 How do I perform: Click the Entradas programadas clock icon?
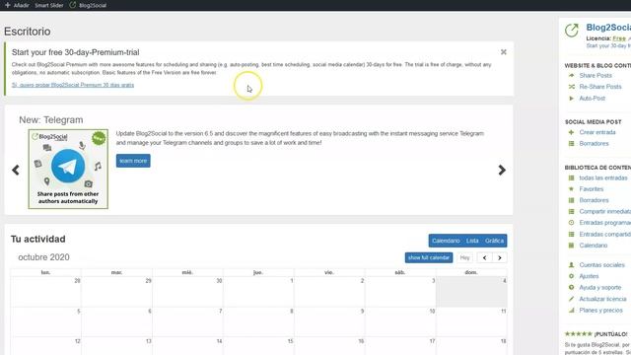coord(571,223)
